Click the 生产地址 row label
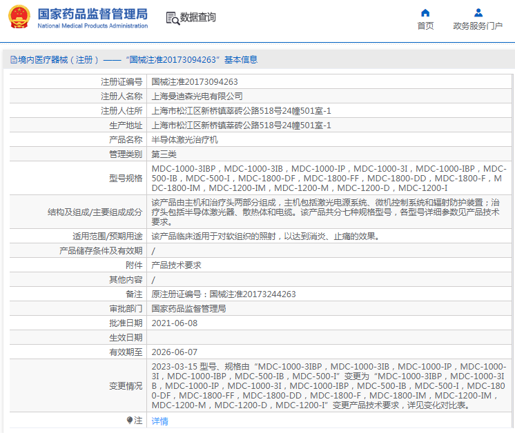 (126, 125)
